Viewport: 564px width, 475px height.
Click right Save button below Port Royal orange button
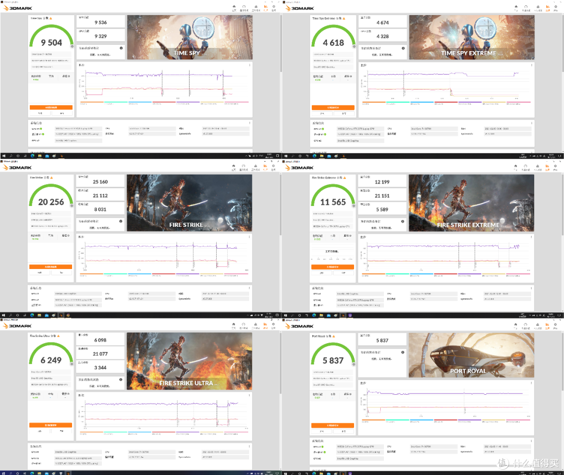(344, 431)
